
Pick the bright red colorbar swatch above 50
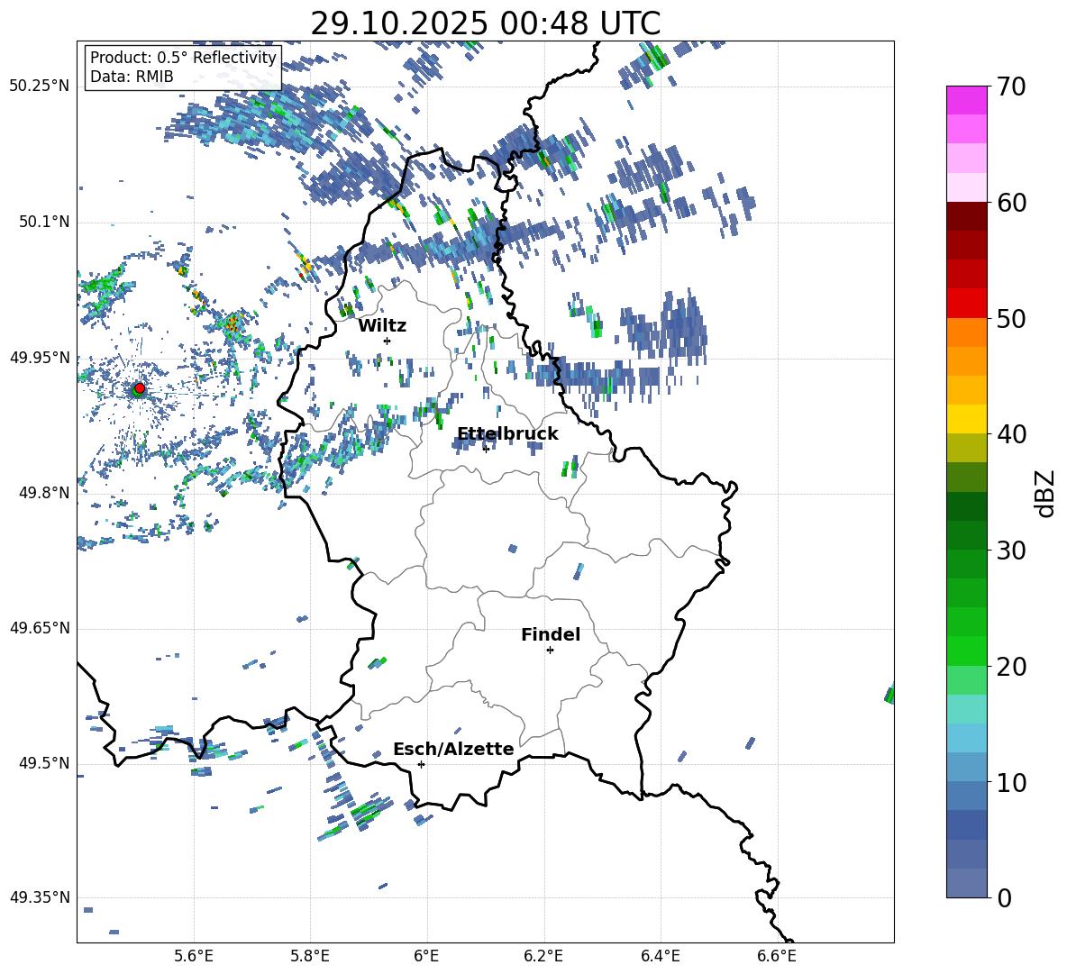[967, 304]
